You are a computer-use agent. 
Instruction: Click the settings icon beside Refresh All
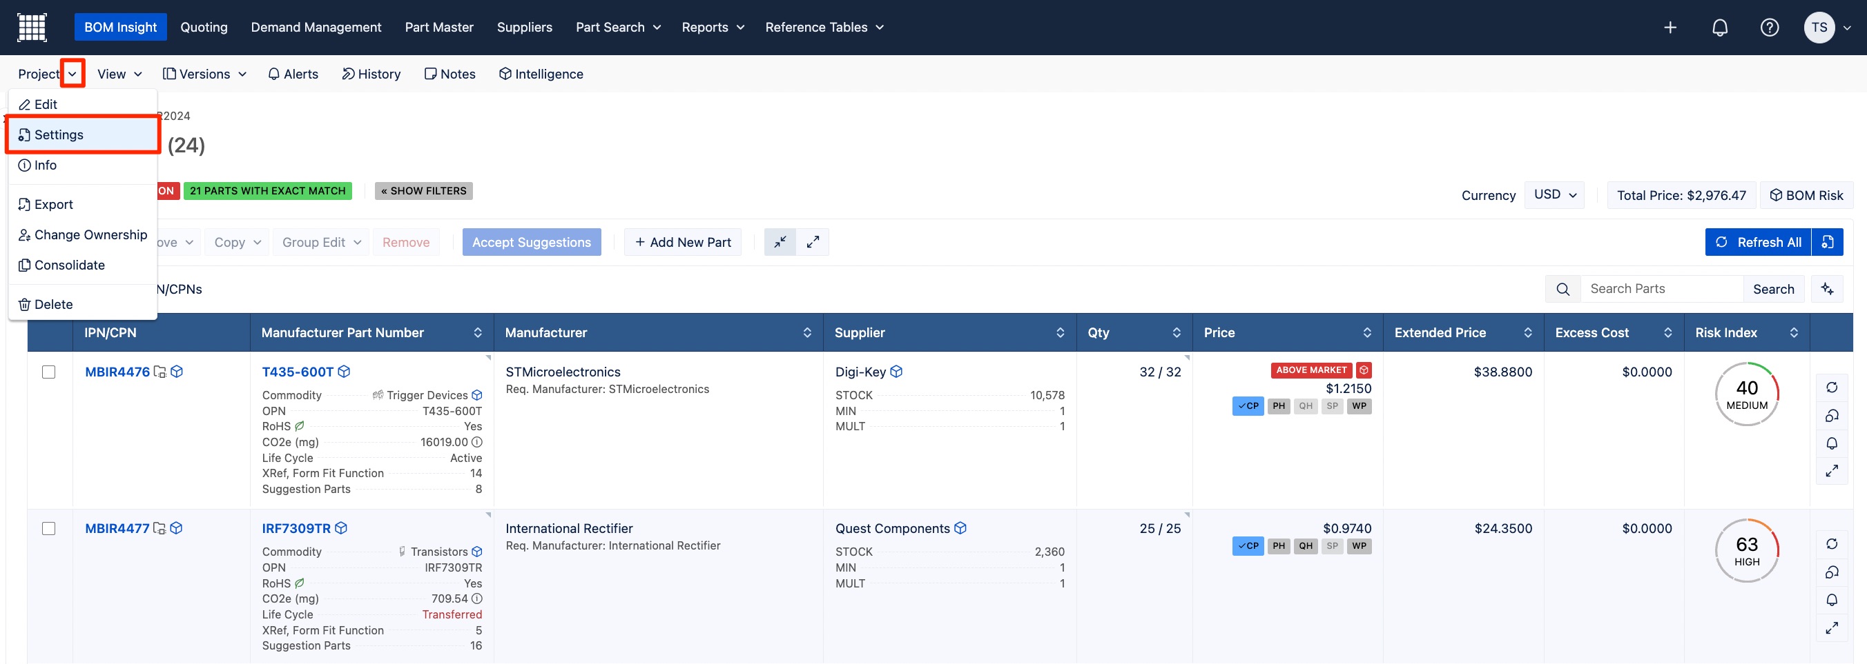[x=1827, y=242]
